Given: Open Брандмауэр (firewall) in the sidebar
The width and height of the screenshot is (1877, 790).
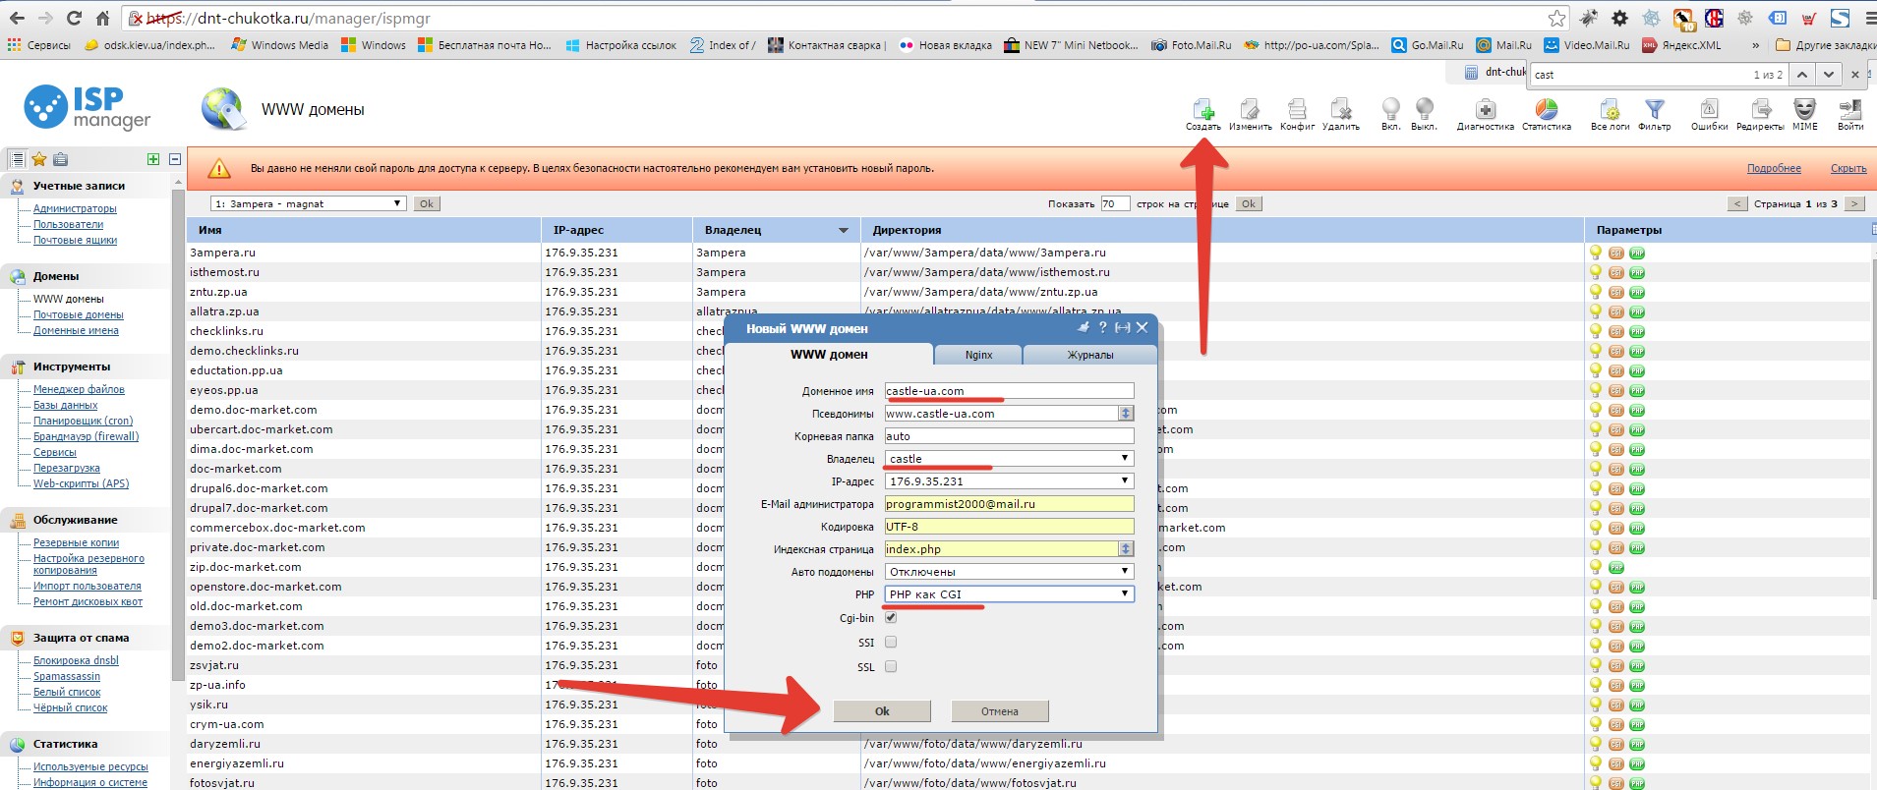Looking at the screenshot, I should [x=87, y=436].
